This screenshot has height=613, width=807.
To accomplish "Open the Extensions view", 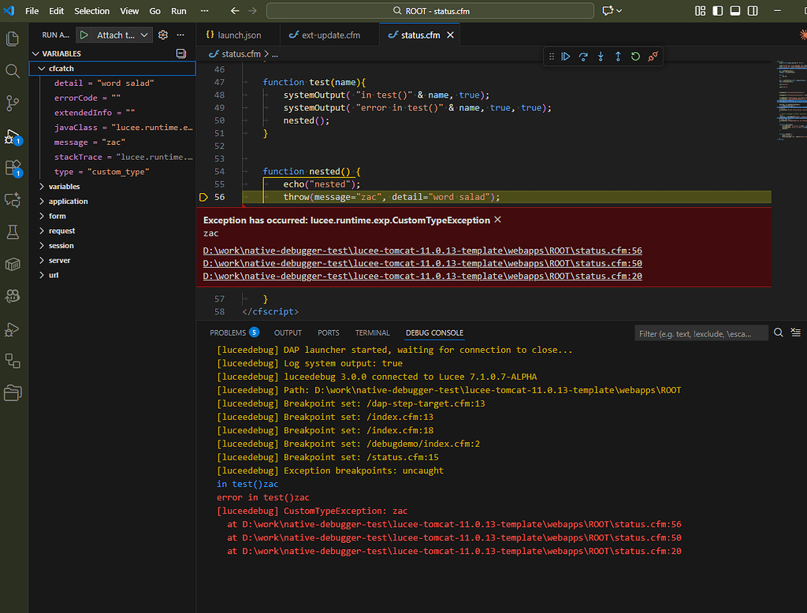I will (13, 169).
